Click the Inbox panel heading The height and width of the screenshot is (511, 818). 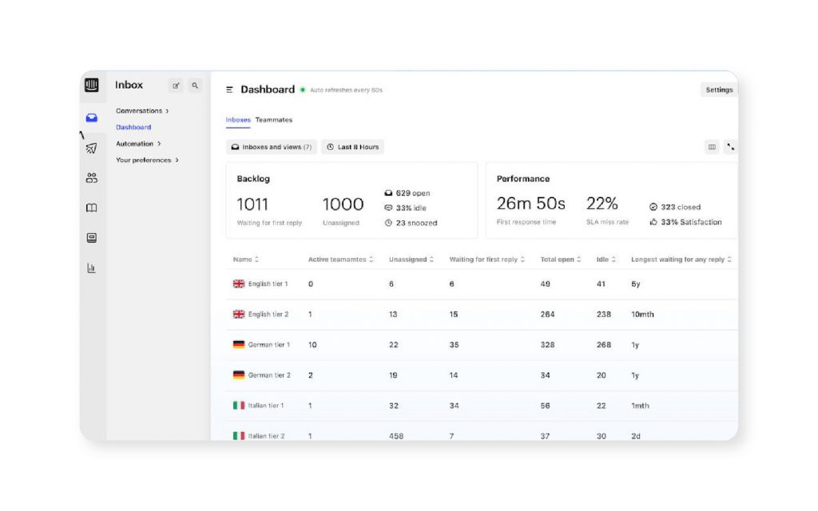pos(129,85)
